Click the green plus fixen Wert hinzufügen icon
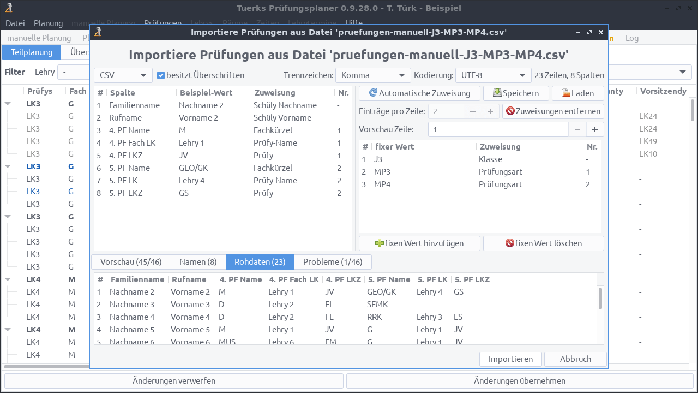Viewport: 698px width, 393px height. coord(380,243)
